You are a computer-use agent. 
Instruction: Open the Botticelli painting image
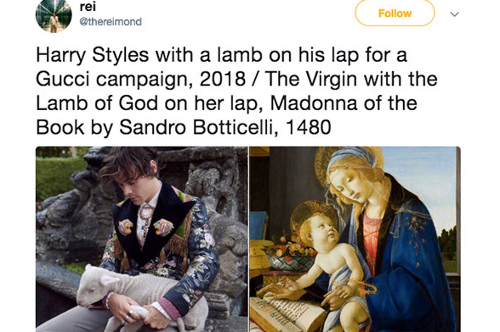(x=354, y=239)
